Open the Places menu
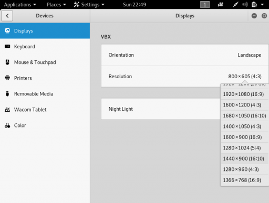The height and width of the screenshot is (203, 269). [x=56, y=5]
